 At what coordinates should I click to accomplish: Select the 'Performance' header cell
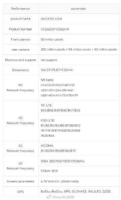point(21,9)
